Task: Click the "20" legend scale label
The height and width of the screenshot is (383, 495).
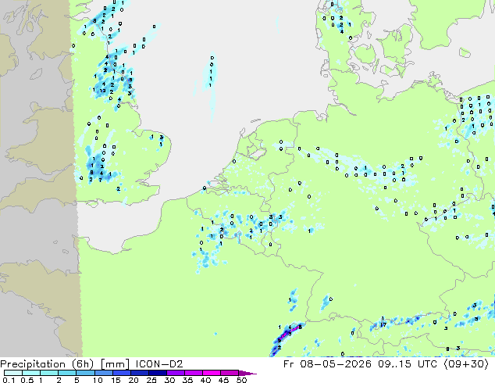Action: point(134,380)
